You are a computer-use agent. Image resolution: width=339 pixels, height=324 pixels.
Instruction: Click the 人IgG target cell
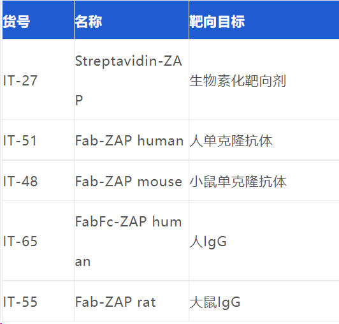tap(264, 240)
